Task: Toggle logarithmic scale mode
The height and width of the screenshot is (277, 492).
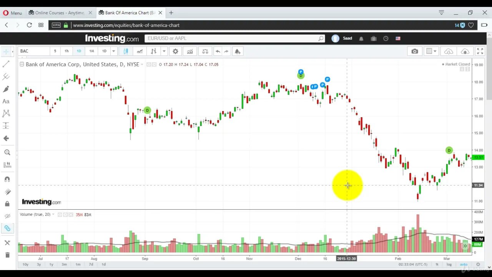Action: (x=449, y=265)
